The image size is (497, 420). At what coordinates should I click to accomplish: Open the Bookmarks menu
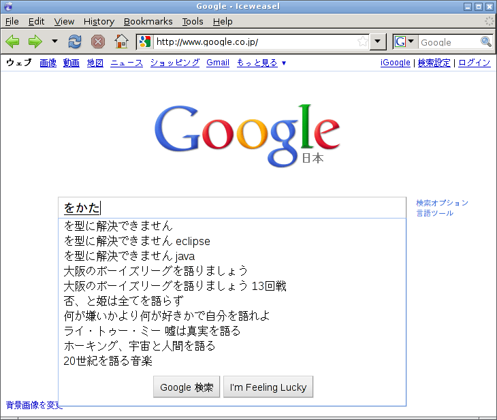[x=148, y=22]
